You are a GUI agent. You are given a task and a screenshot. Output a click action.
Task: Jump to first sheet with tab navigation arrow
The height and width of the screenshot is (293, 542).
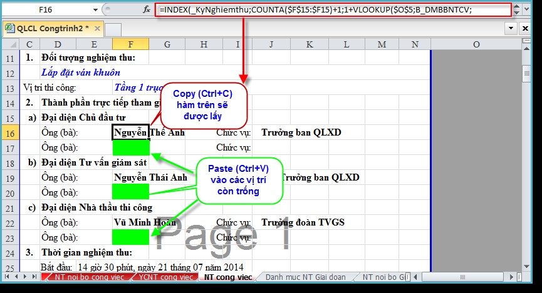[x=7, y=276]
